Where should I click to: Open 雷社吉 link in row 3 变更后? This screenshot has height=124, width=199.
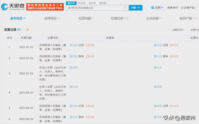[158, 68]
